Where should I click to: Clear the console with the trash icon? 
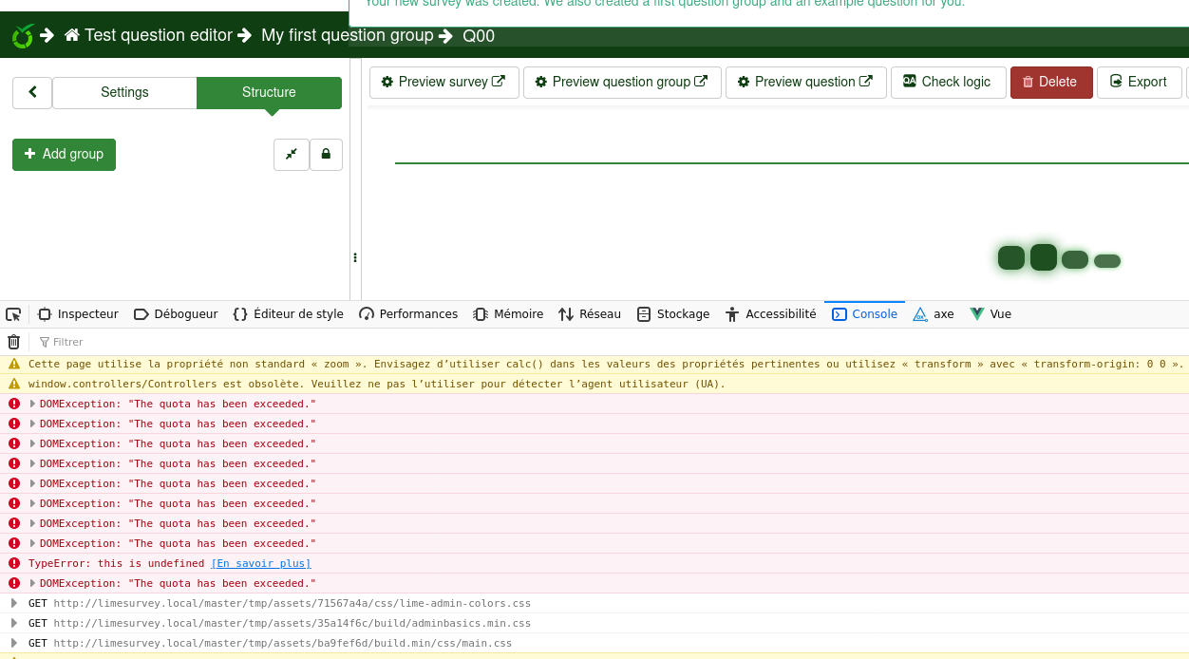[x=13, y=342]
